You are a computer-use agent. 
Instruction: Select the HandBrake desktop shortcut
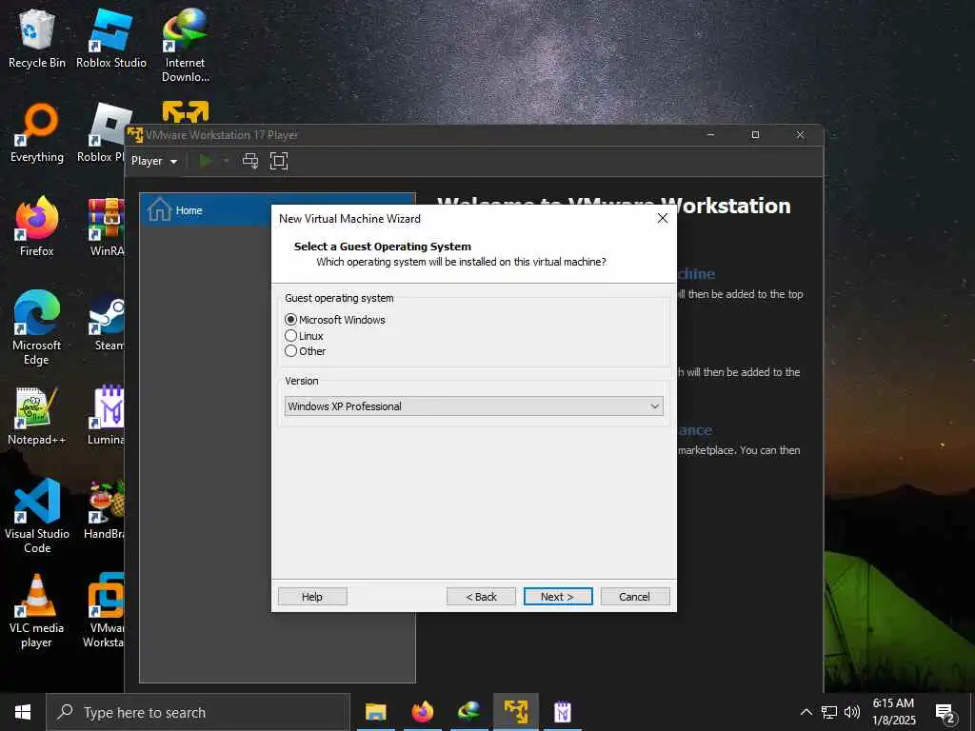pyautogui.click(x=105, y=510)
